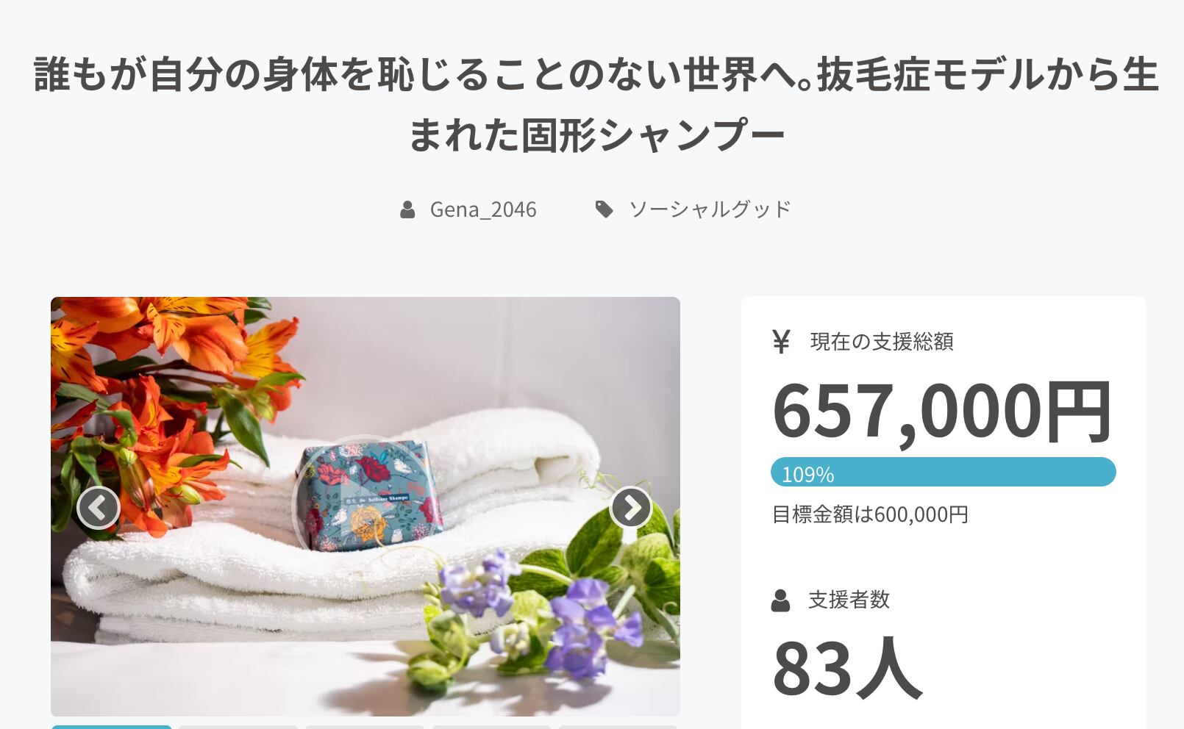This screenshot has height=729, width=1184.
Task: Click the 目標金額は600,000円 goal text
Action: (x=870, y=514)
